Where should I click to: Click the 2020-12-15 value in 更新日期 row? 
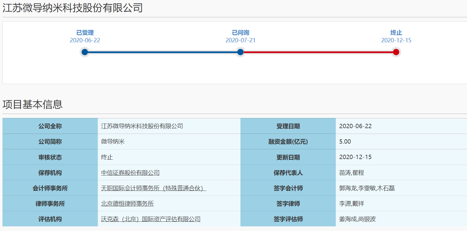tap(356, 157)
